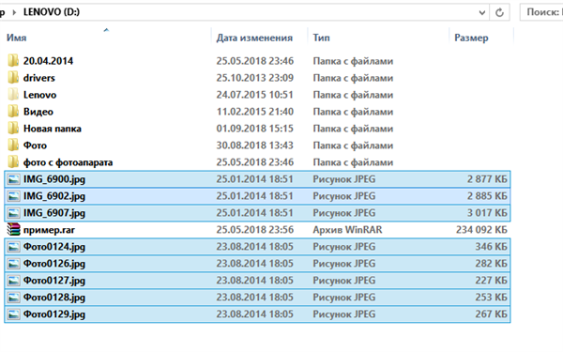Click the 2 885 КБ size value

coord(487,196)
